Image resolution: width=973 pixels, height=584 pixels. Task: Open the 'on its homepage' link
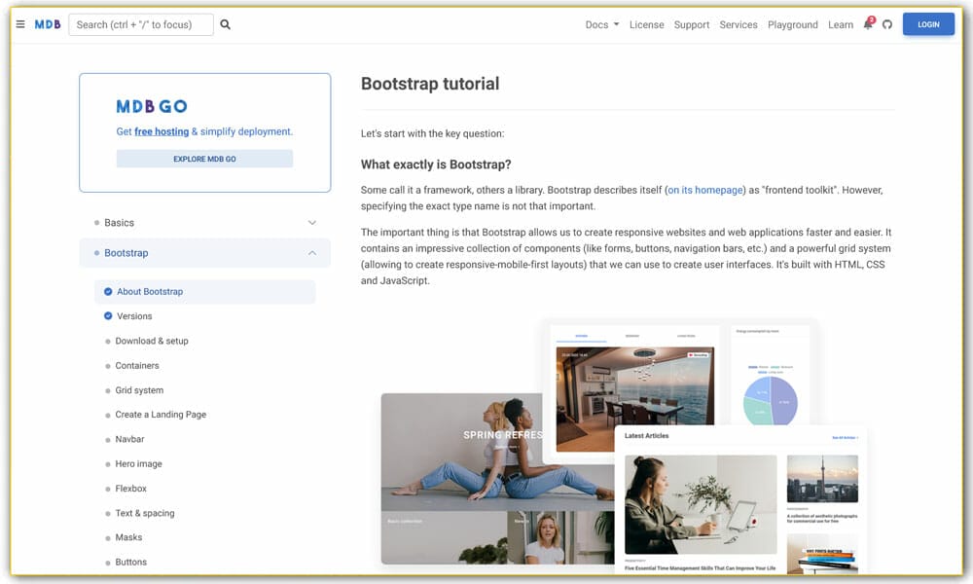click(x=705, y=190)
